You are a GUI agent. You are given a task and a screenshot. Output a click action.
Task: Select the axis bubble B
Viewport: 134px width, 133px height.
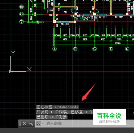point(75,49)
